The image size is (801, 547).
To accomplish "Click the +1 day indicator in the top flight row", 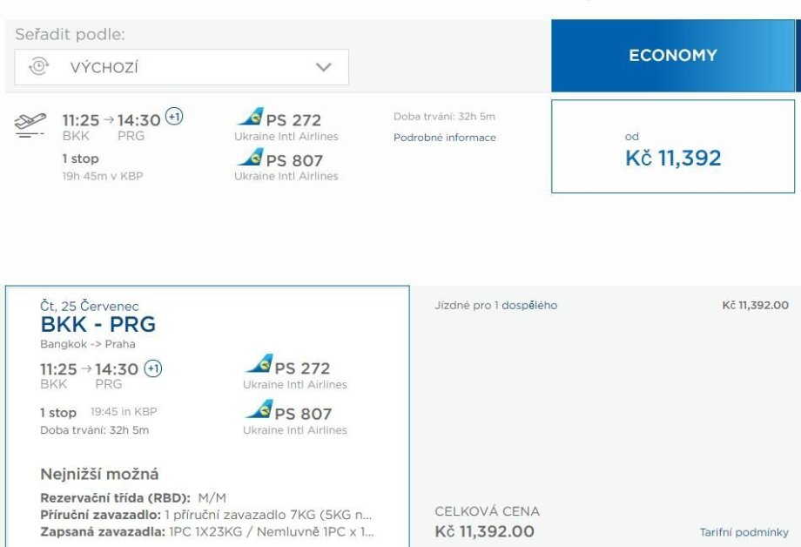I will coord(174,117).
